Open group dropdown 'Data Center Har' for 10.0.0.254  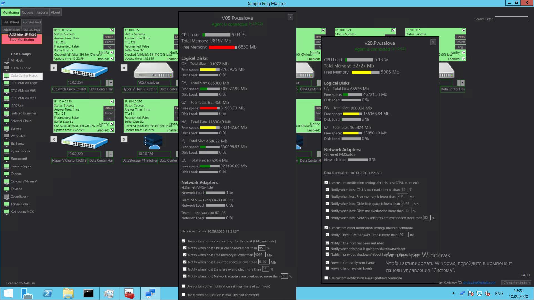(x=101, y=89)
